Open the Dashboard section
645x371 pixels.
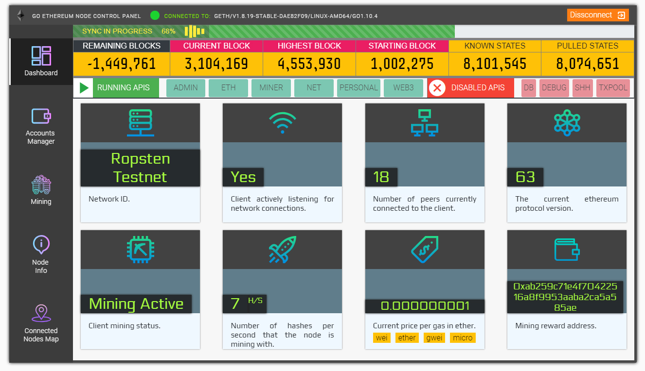pyautogui.click(x=41, y=62)
